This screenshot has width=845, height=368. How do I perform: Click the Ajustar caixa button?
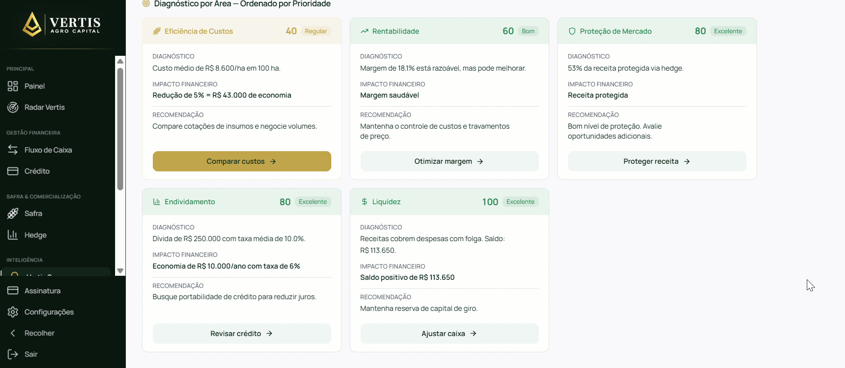449,333
